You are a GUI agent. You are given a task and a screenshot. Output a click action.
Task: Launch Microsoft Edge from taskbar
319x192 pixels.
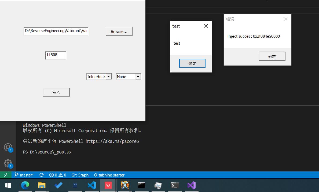[25, 185]
